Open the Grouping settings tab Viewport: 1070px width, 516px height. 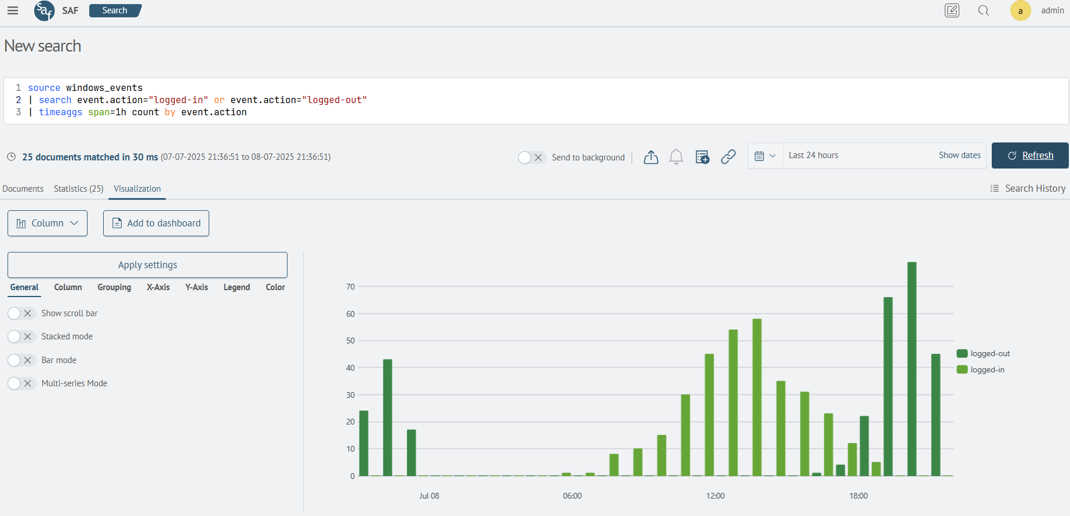(114, 287)
